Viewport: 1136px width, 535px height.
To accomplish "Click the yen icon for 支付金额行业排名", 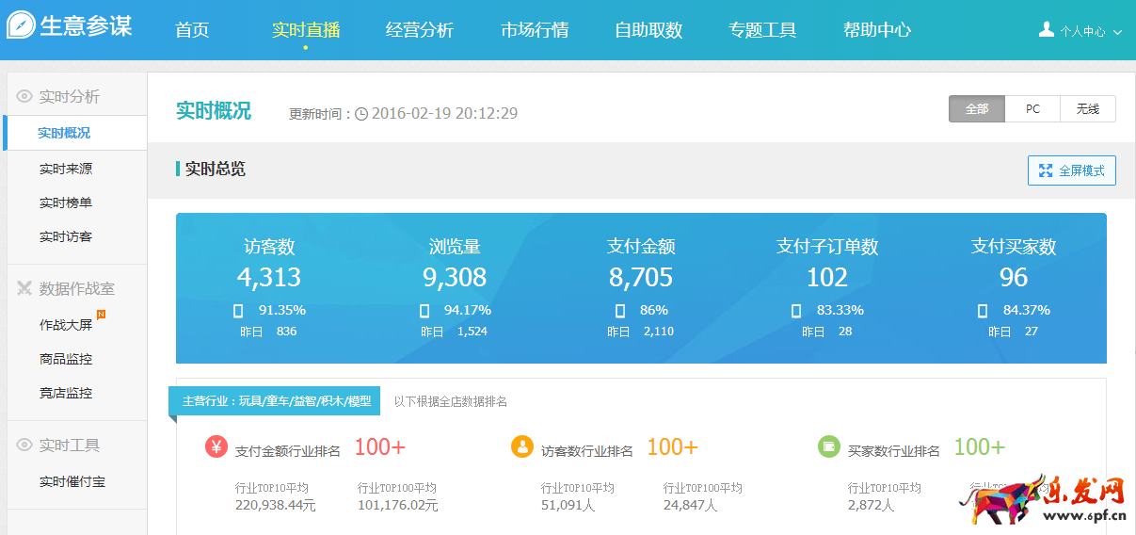I will click(216, 446).
